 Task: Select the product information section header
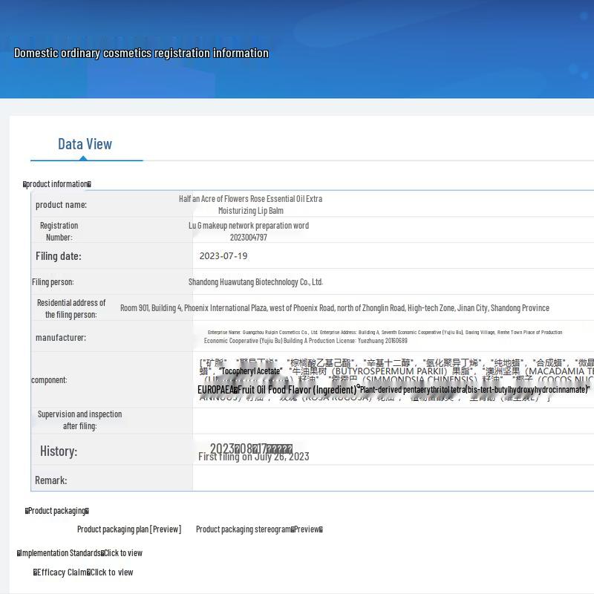[57, 184]
